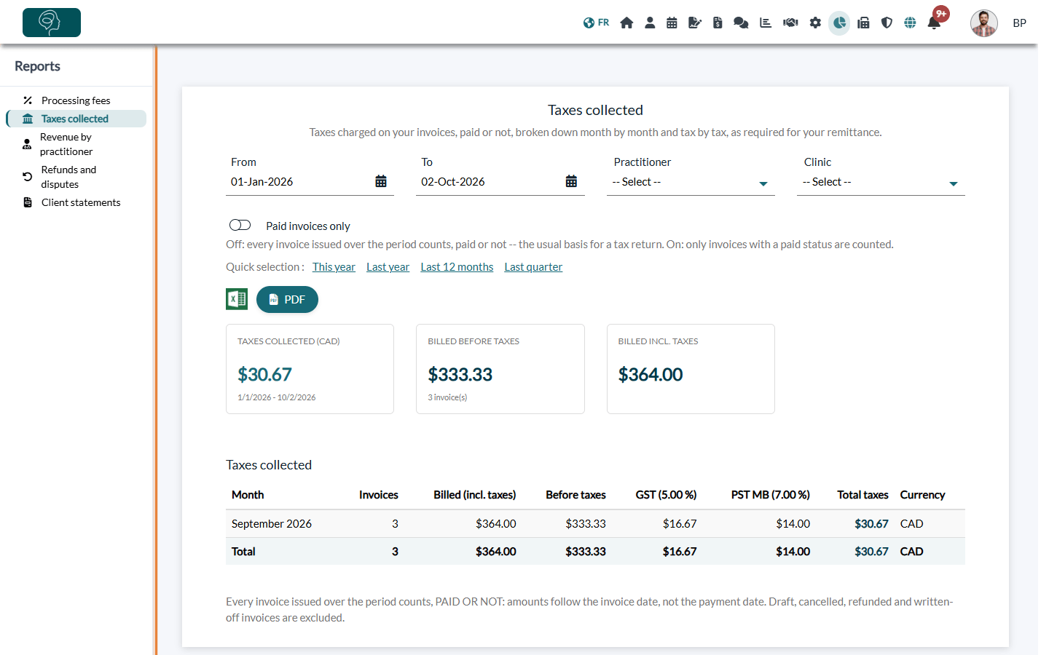Open the user profile avatar menu
Viewport: 1049px width, 655px height.
tap(984, 23)
